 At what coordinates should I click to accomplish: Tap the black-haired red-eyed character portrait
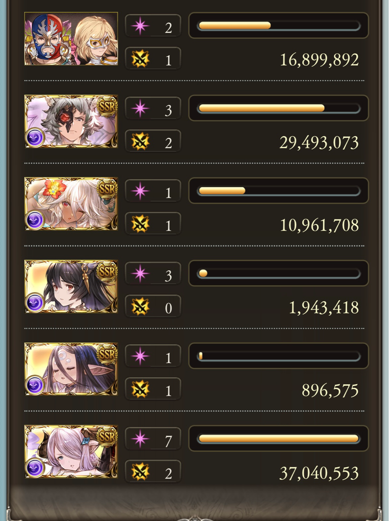click(71, 287)
